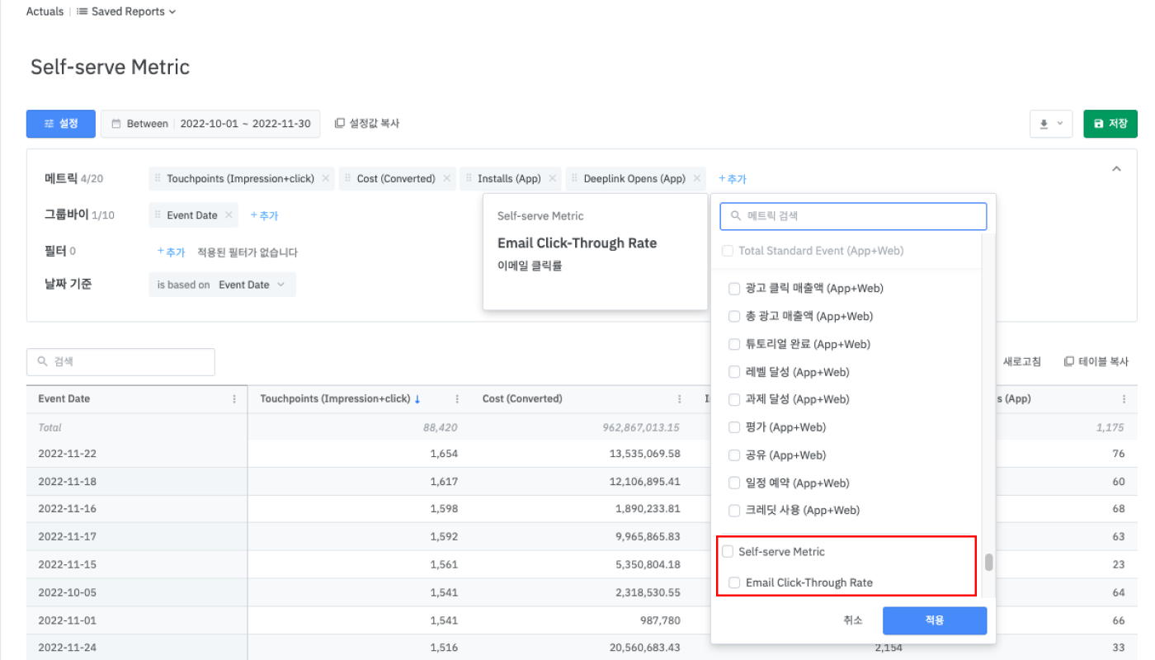Viewport: 1155px width, 660px height.
Task: Open the Cost (Converted) column three-dot menu
Action: point(680,399)
